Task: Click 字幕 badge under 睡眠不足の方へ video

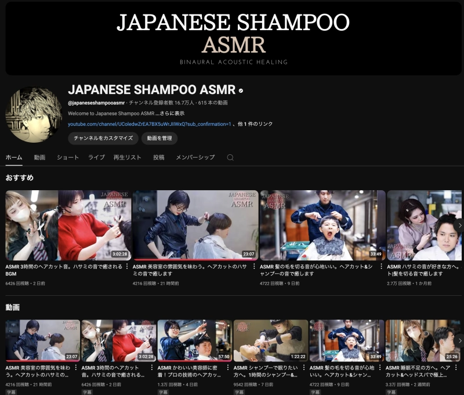Action: pos(391,392)
